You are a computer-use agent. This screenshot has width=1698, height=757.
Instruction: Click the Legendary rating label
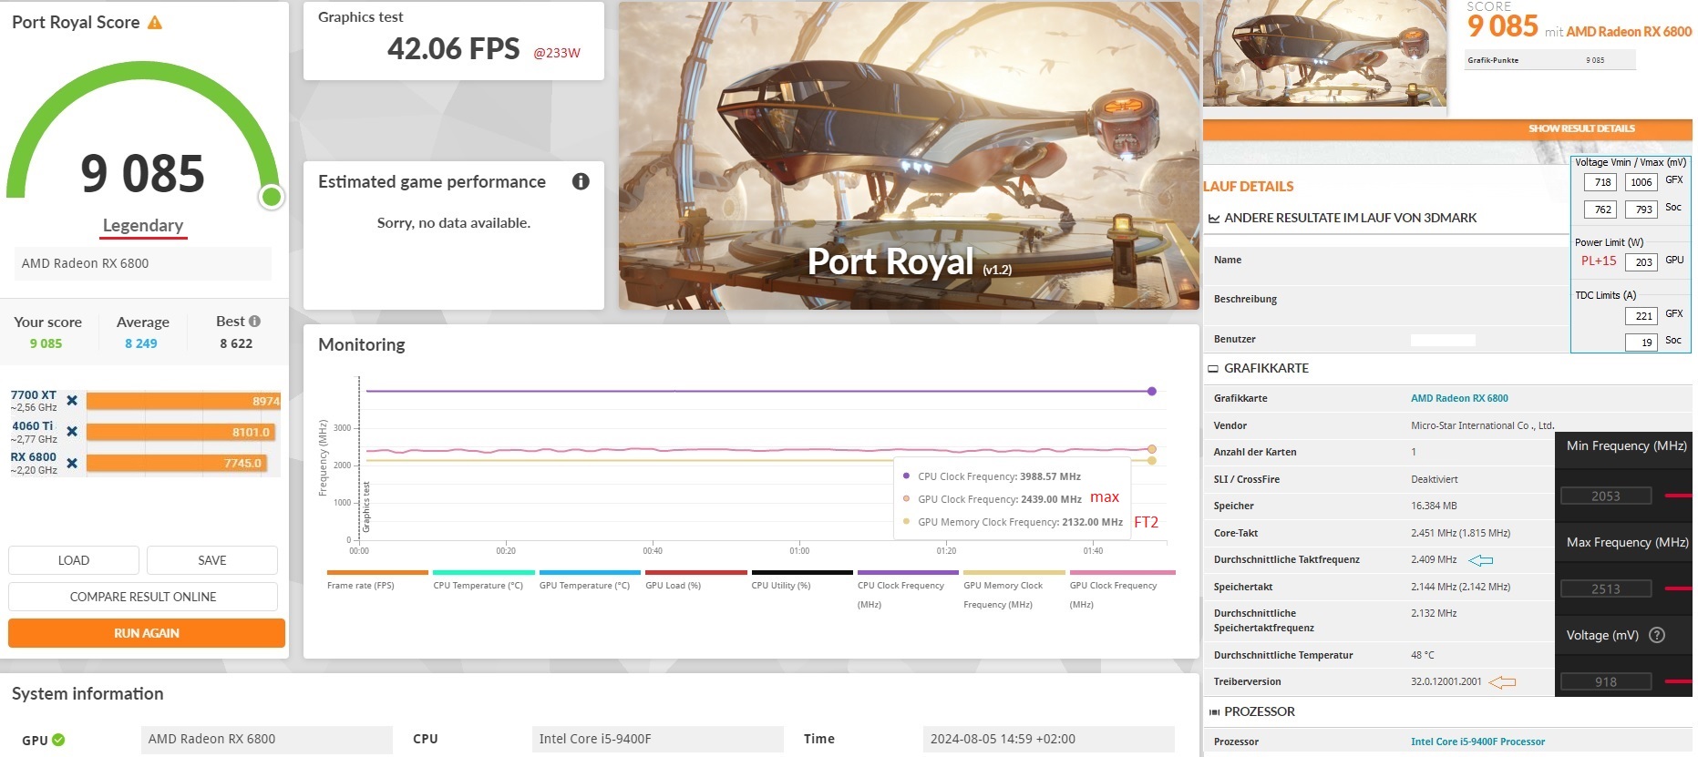(143, 225)
